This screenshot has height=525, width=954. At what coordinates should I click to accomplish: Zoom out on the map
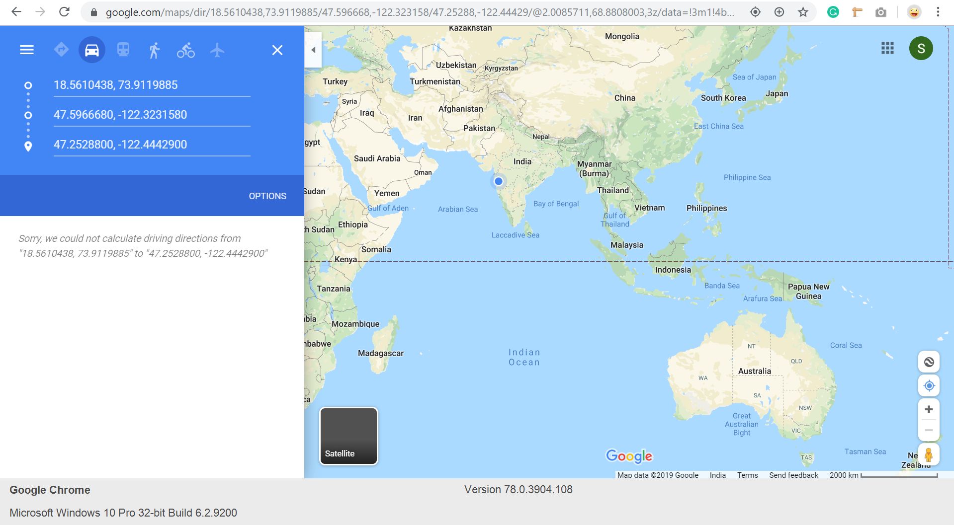[x=929, y=430]
